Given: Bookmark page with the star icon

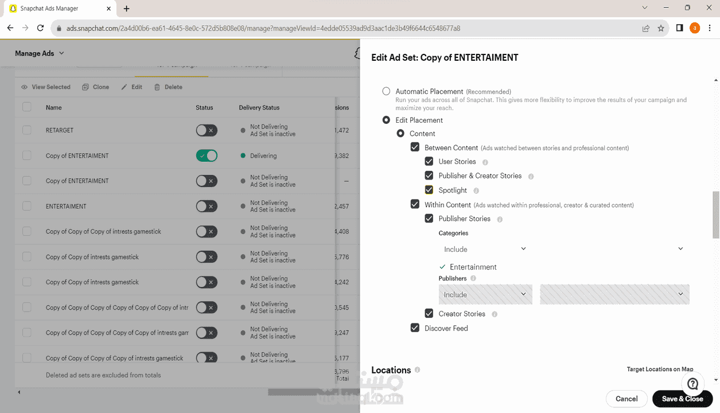Looking at the screenshot, I should (x=661, y=28).
